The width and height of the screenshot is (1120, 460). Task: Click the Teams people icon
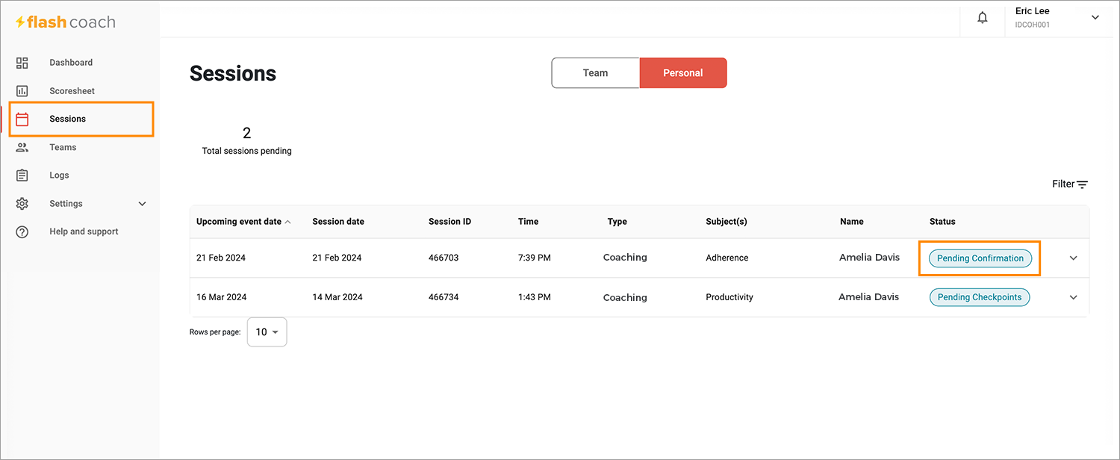[22, 147]
